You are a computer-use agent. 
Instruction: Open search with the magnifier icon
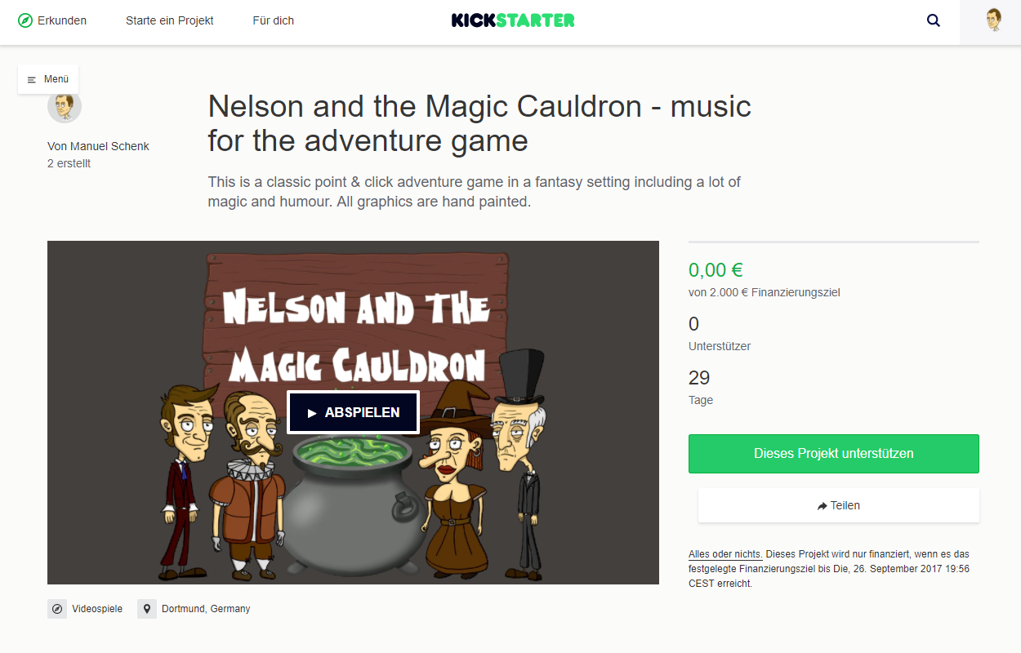click(934, 21)
